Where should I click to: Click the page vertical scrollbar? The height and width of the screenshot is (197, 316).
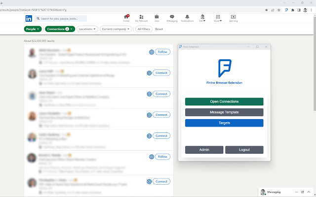[x=315, y=63]
